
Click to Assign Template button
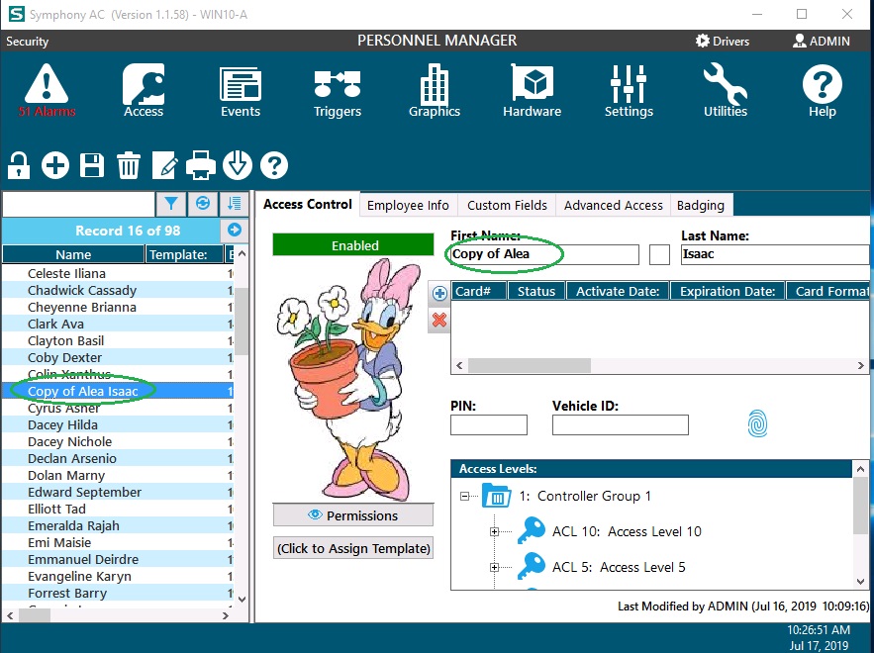click(x=353, y=548)
